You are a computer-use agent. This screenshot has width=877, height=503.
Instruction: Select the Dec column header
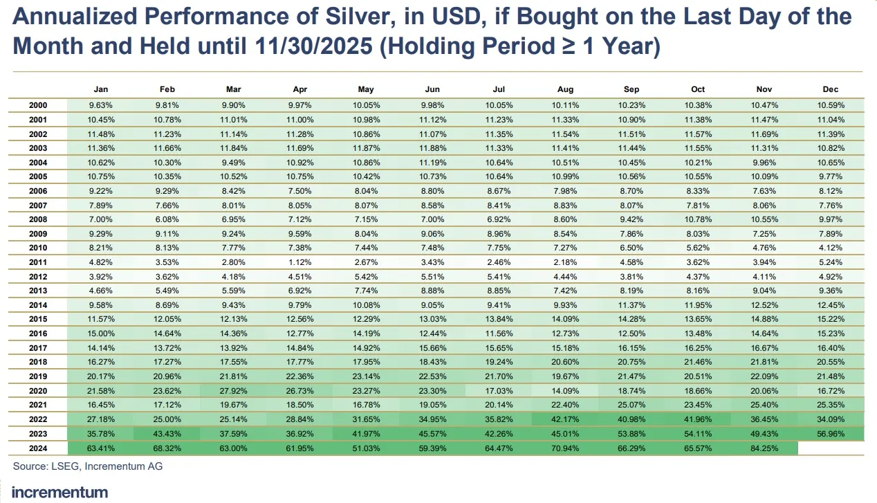pyautogui.click(x=831, y=89)
